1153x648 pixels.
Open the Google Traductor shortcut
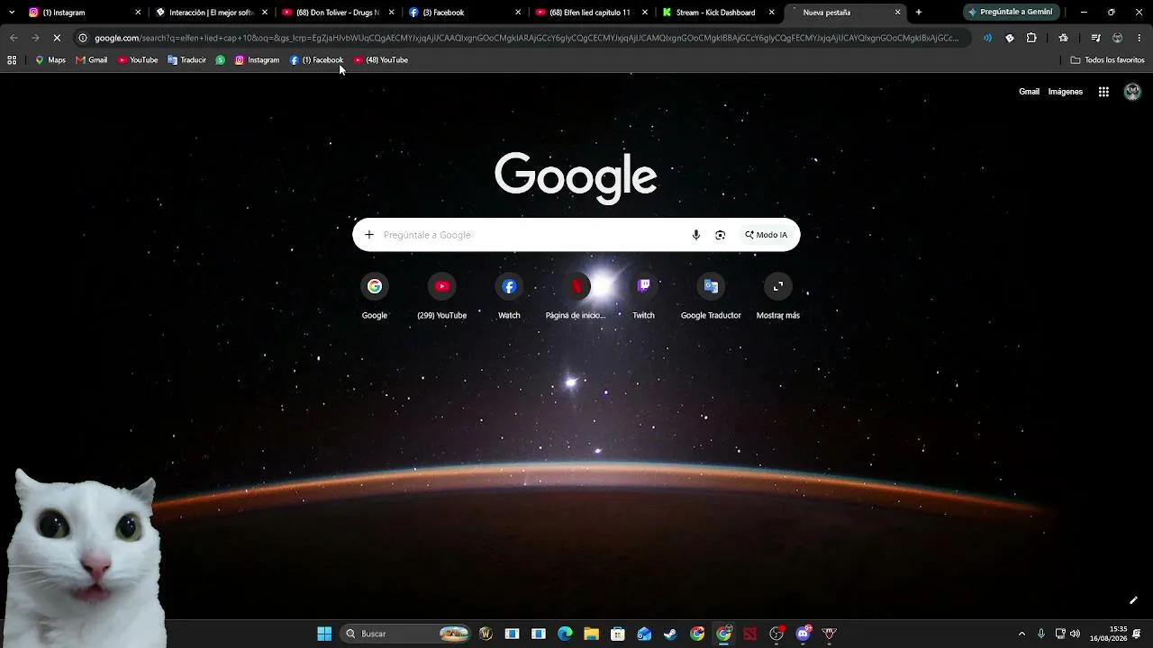pyautogui.click(x=711, y=297)
